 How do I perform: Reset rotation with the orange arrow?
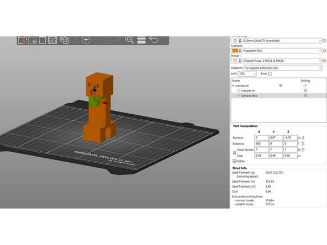[303, 144]
